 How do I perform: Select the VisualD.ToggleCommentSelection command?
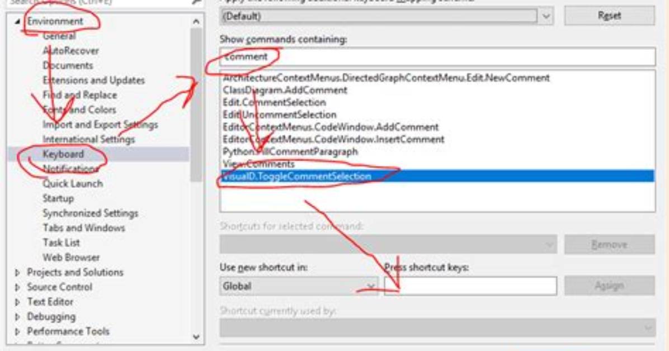pos(437,177)
